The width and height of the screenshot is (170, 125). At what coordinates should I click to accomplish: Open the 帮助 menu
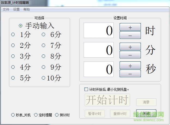point(27,10)
